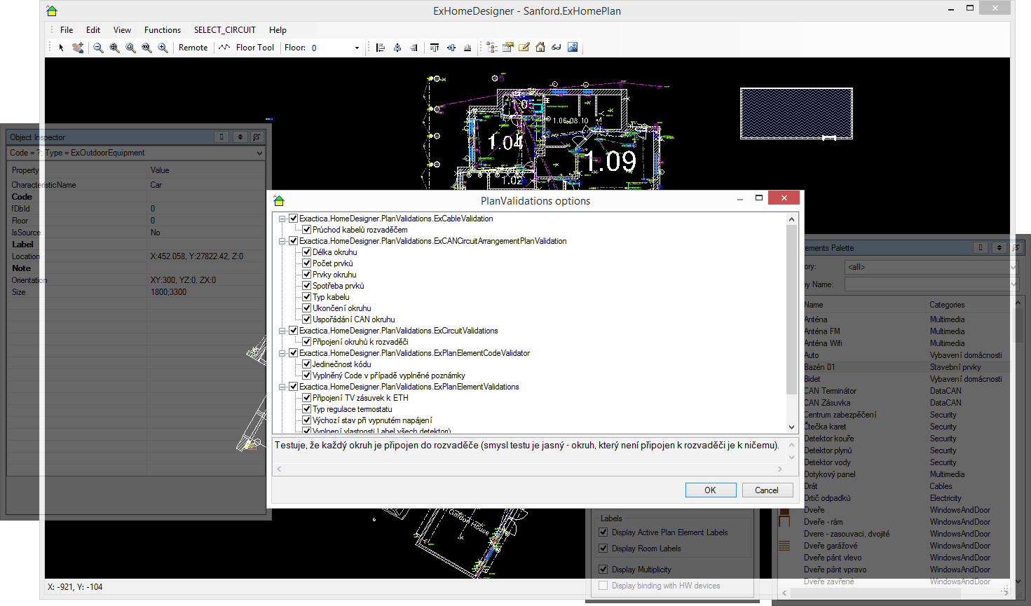
Task: Toggle the Typ kabelu checkbox
Action: coord(306,297)
